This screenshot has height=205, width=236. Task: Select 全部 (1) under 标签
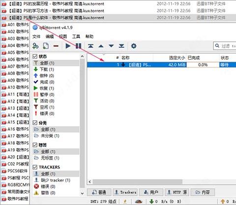(56, 151)
